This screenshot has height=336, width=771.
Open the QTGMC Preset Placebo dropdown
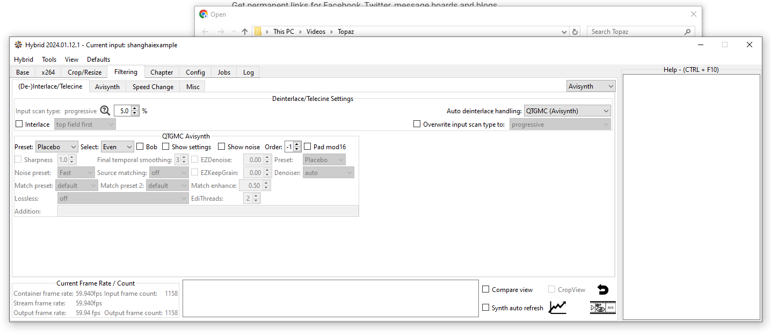[56, 147]
